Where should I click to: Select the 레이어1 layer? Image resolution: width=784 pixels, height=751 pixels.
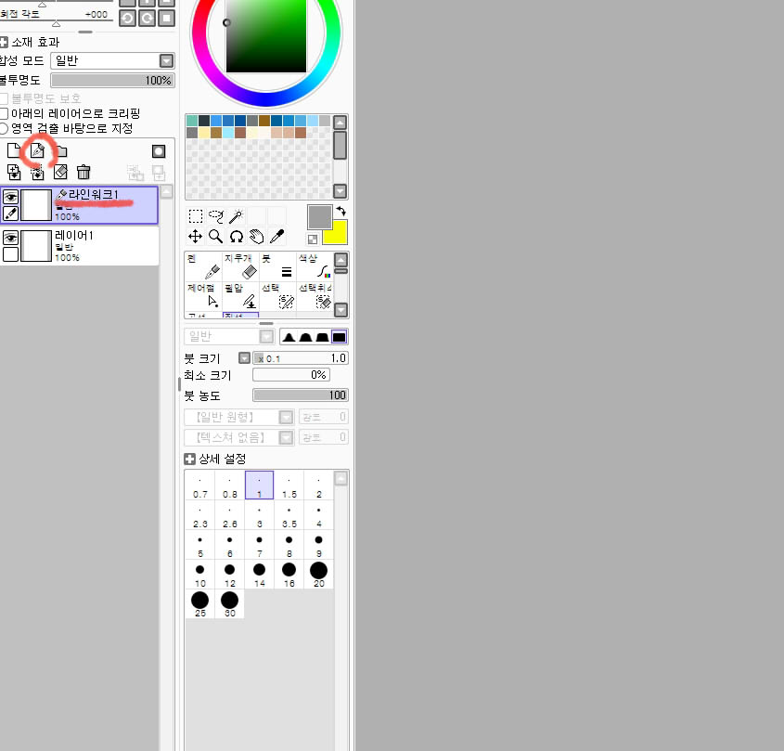click(x=93, y=245)
